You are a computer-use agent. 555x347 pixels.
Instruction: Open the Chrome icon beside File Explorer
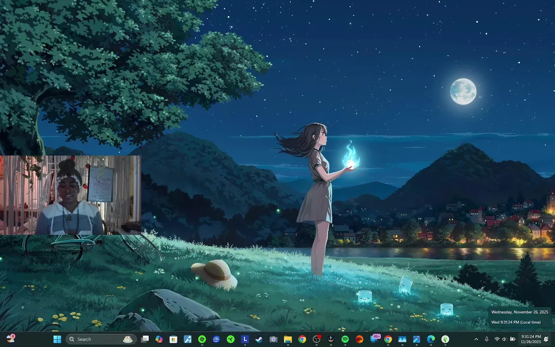[x=302, y=339]
